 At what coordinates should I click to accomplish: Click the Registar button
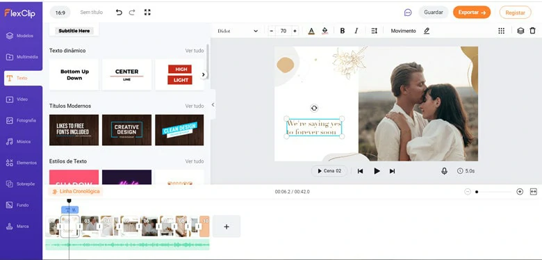[516, 13]
